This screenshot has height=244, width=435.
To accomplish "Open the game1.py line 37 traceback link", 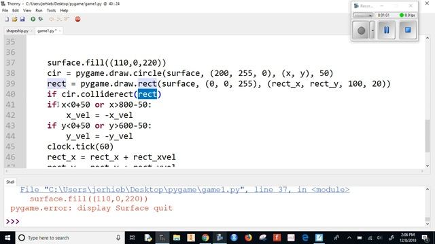I will point(184,190).
